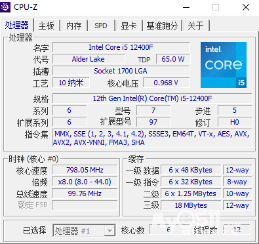Click the dropdown arrow beside 处理器 #1
Image resolution: width=259 pixels, height=244 pixels.
point(110,231)
